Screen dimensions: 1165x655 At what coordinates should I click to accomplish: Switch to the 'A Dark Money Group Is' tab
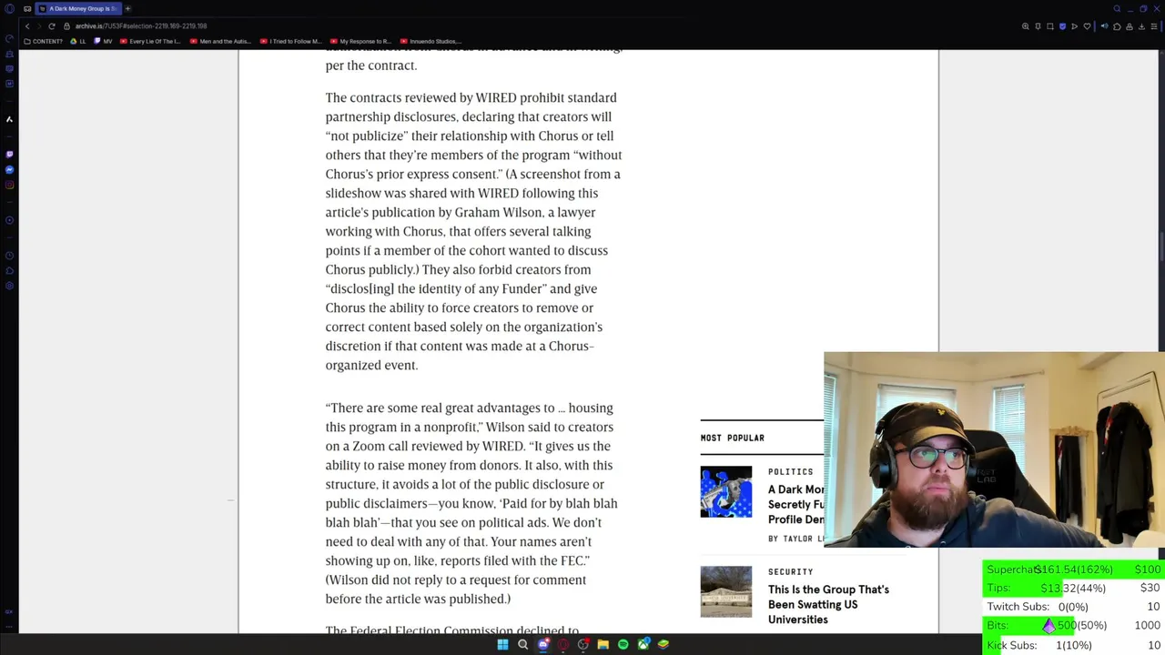pos(79,9)
